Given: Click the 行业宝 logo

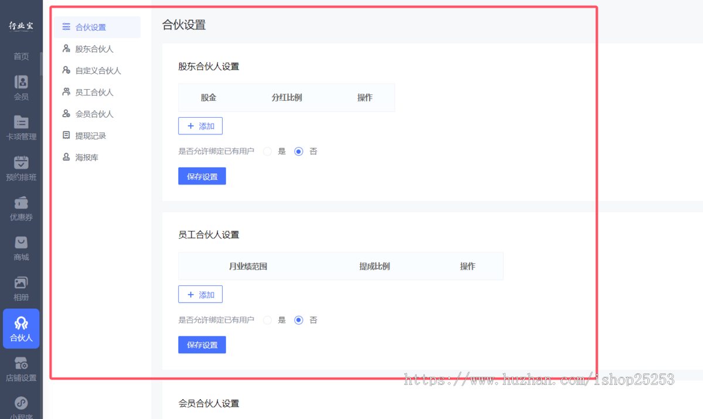Looking at the screenshot, I should point(21,26).
